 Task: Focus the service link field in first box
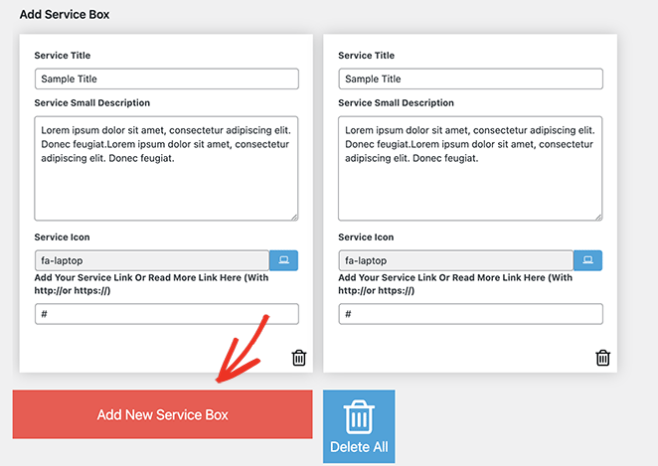(166, 314)
